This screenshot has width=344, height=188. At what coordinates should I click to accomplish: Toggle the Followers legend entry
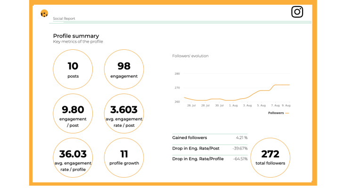tap(278, 113)
